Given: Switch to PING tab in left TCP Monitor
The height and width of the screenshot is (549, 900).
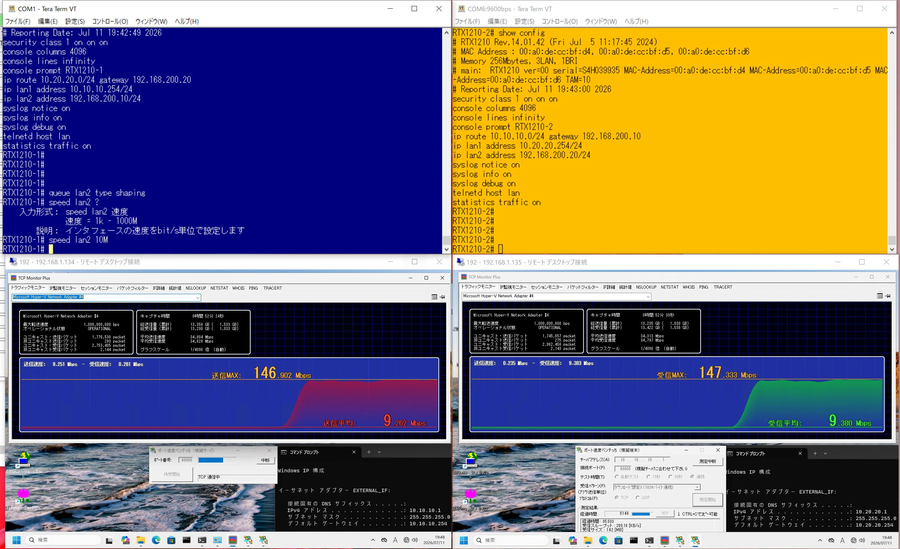Looking at the screenshot, I should coord(253,288).
